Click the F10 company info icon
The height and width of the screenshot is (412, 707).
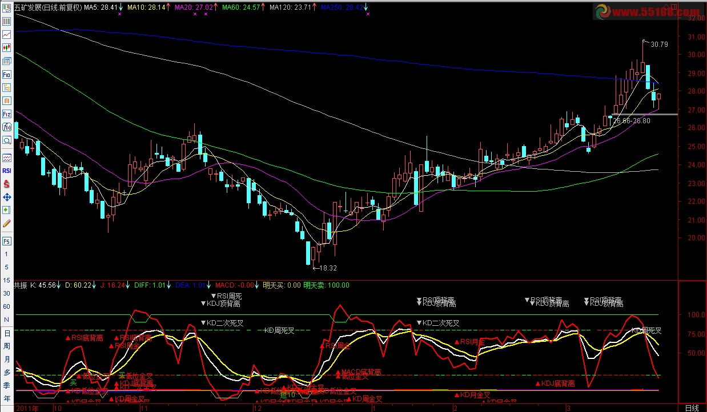(x=7, y=74)
